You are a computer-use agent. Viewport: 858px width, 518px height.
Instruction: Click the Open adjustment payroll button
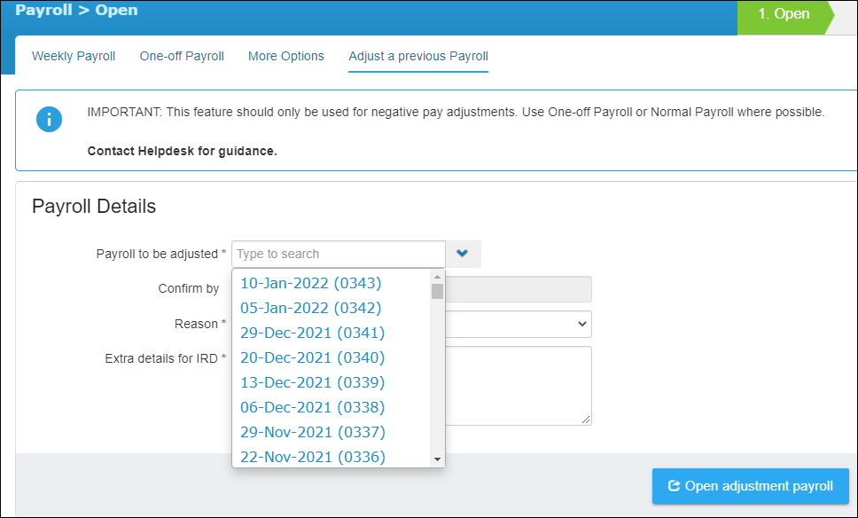click(x=751, y=486)
